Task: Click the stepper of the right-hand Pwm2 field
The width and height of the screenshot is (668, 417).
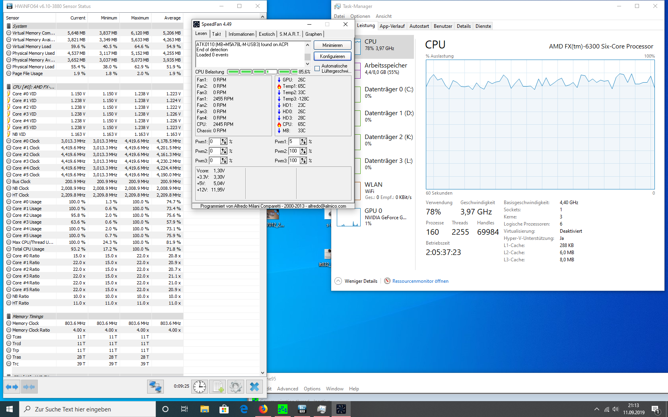Action: pyautogui.click(x=303, y=151)
